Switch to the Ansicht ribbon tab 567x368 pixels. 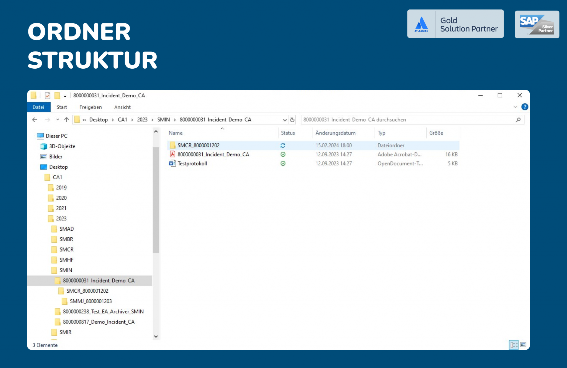click(122, 107)
